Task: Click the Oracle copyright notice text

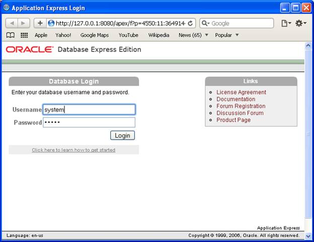Action: [x=244, y=235]
